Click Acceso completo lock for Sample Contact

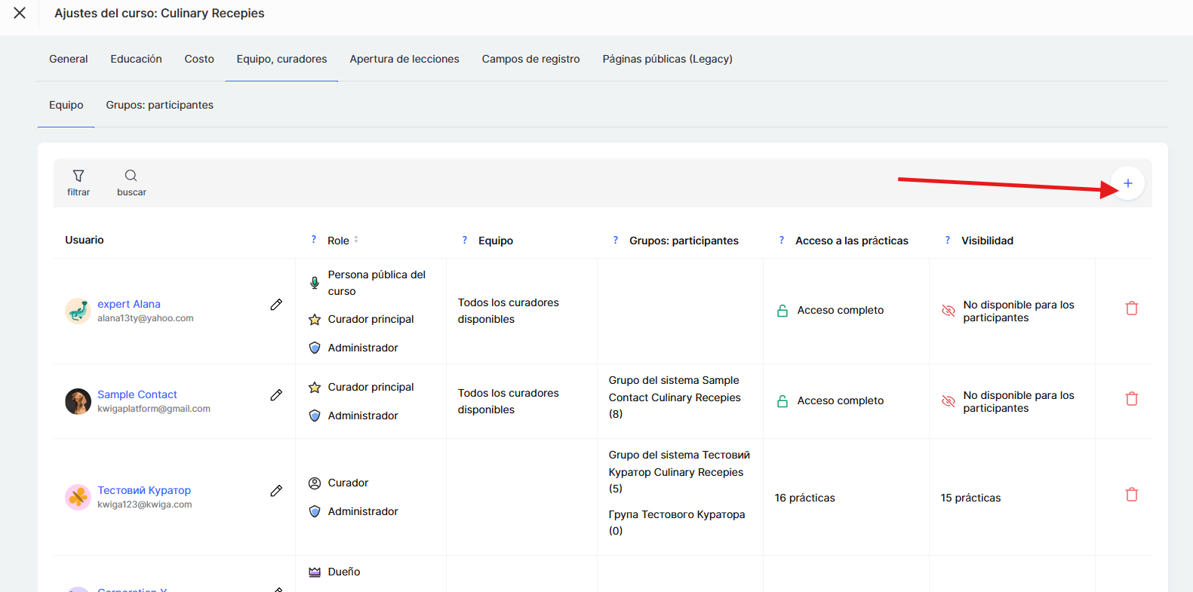pyautogui.click(x=783, y=401)
